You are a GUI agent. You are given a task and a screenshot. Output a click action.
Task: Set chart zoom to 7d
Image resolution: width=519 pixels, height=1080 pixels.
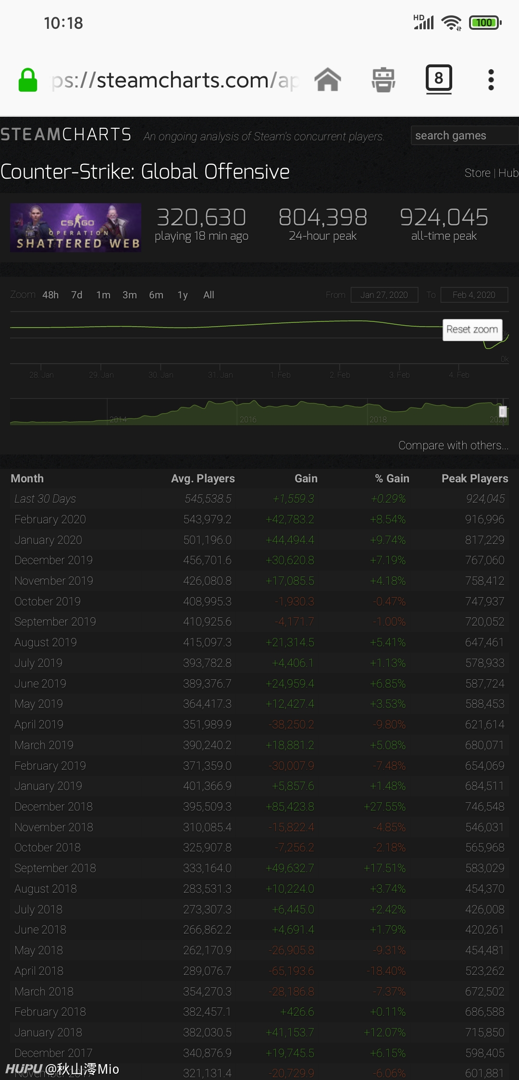77,295
